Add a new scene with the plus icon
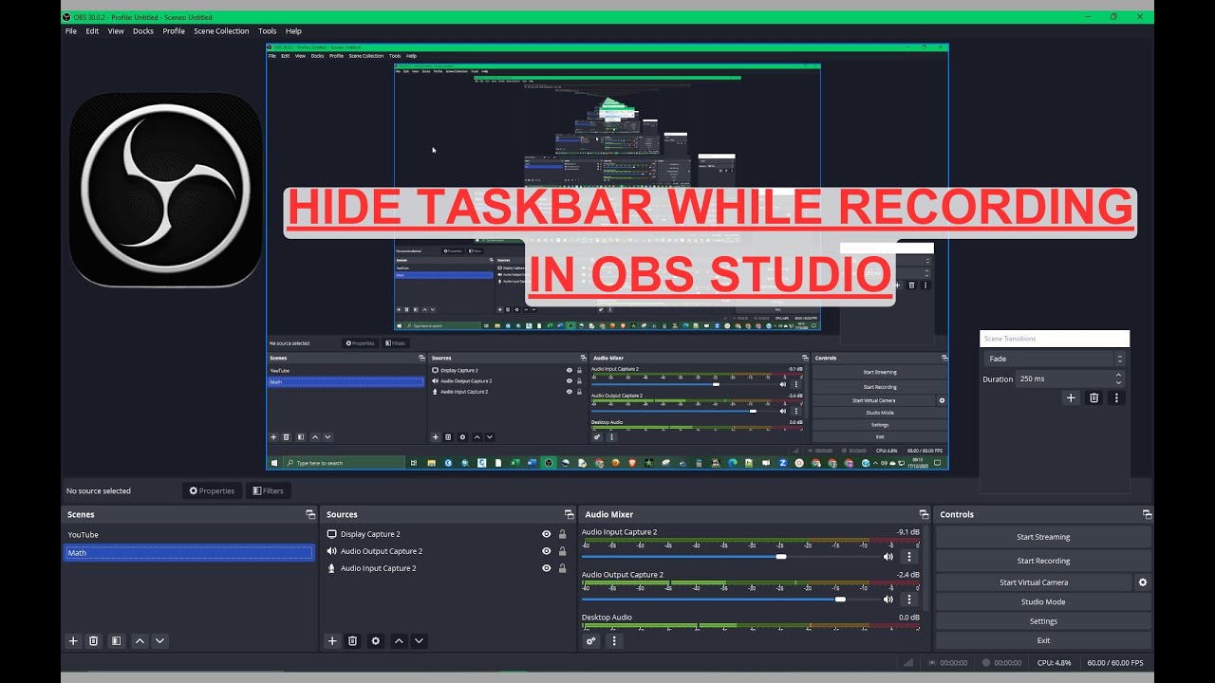 pos(73,641)
